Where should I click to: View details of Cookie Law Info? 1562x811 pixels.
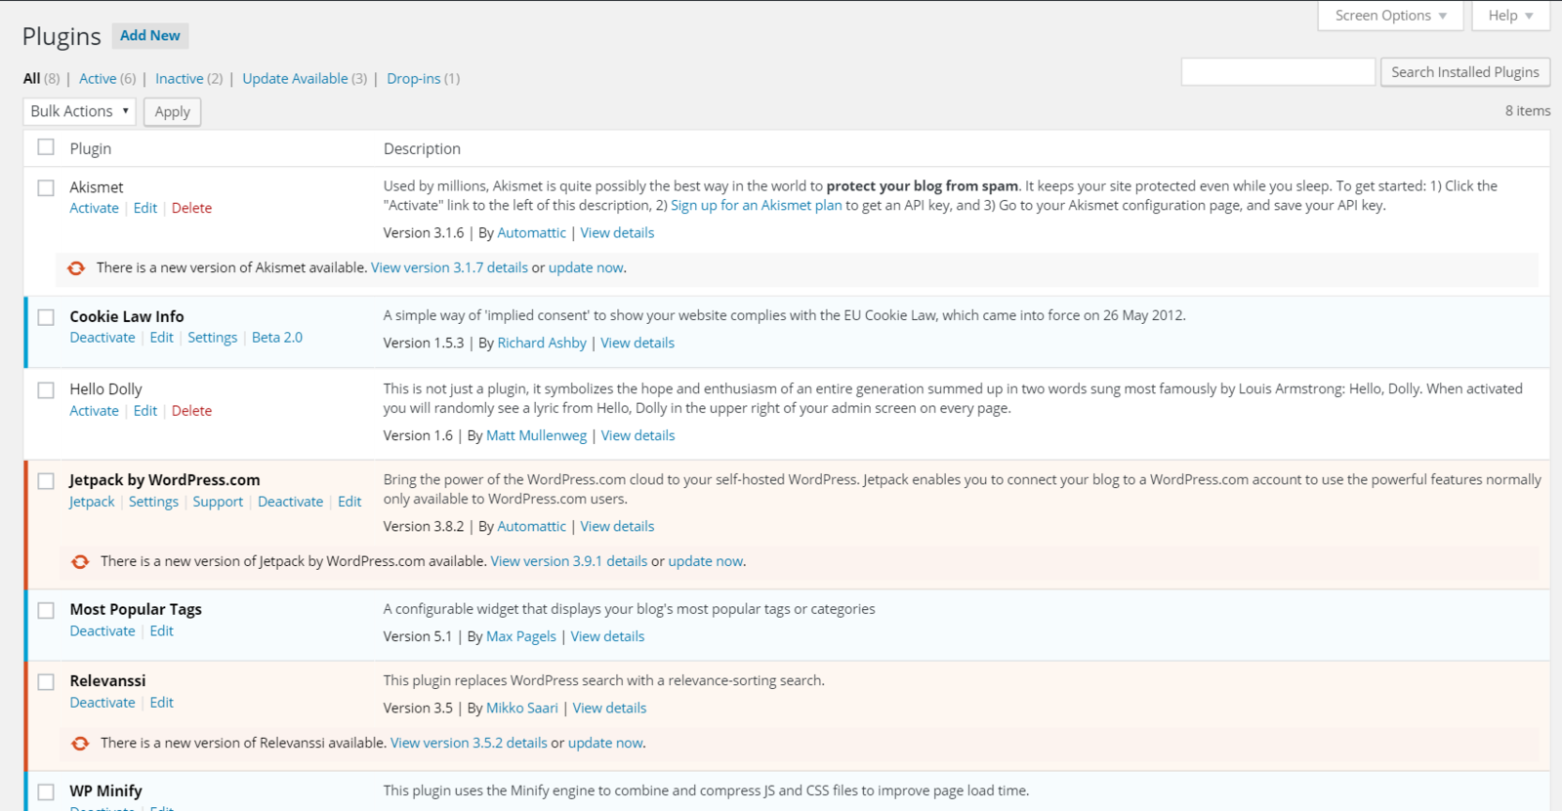pos(637,343)
